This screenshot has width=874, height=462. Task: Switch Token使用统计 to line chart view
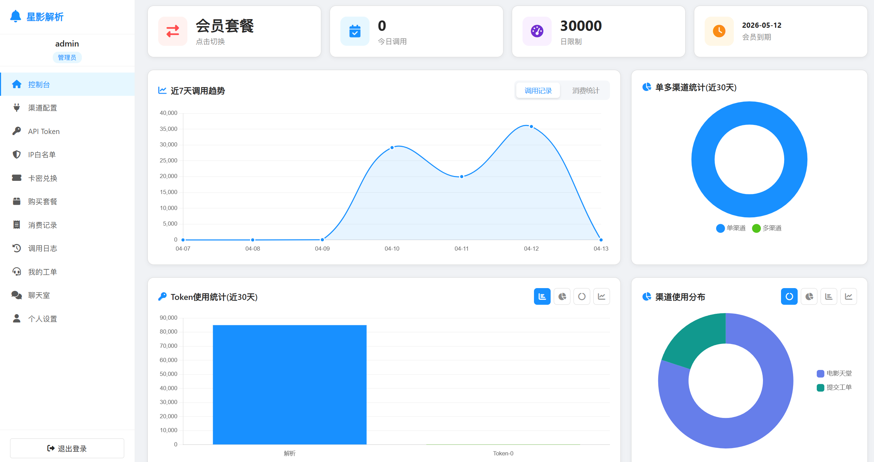602,296
